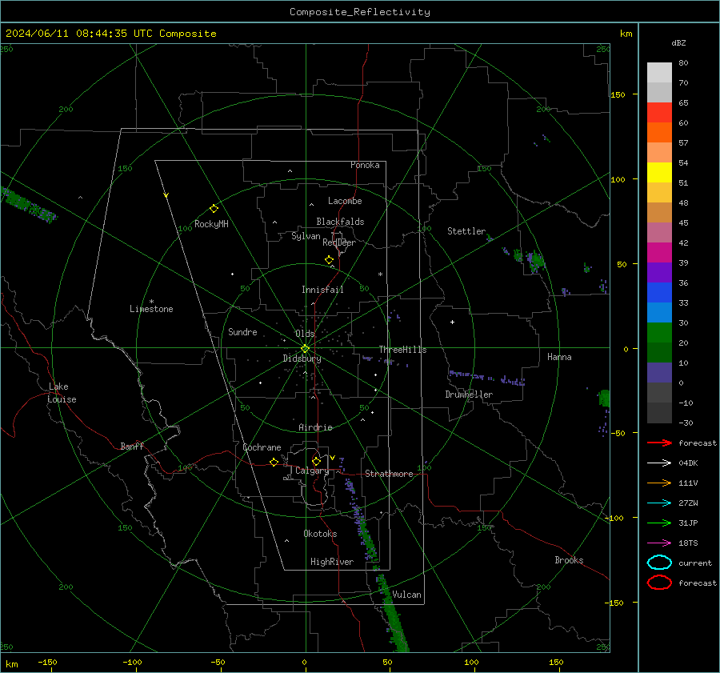Click the Okotoks city label

pos(320,534)
